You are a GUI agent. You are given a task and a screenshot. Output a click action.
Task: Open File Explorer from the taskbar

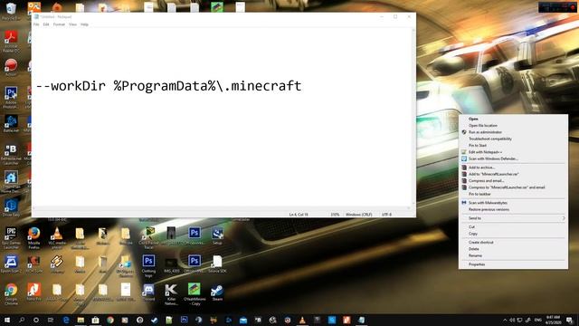tap(81, 320)
